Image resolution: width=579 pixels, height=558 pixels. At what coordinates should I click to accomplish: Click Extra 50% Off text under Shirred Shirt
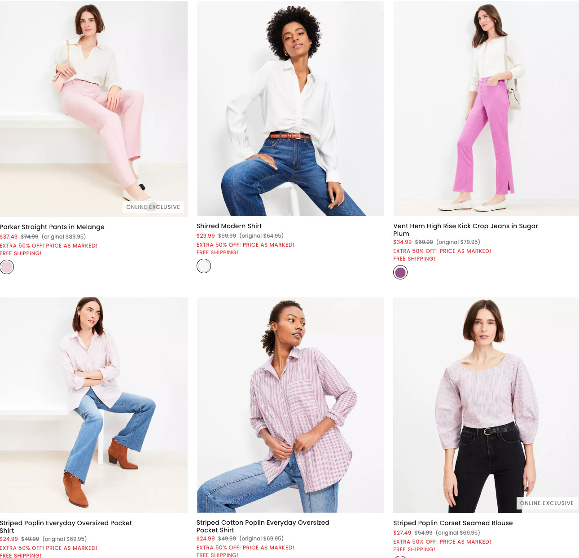point(246,245)
